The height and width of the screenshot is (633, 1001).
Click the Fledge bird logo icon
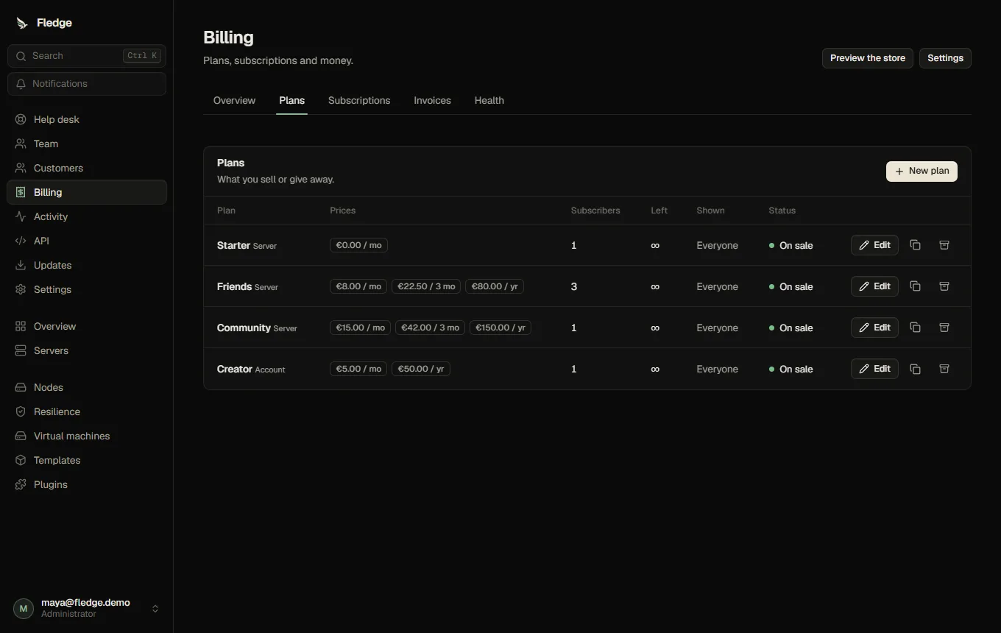pos(21,23)
